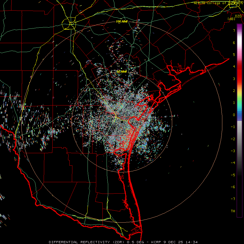
Task: Click the 100 NMI range ring label
Action: click(122, 21)
